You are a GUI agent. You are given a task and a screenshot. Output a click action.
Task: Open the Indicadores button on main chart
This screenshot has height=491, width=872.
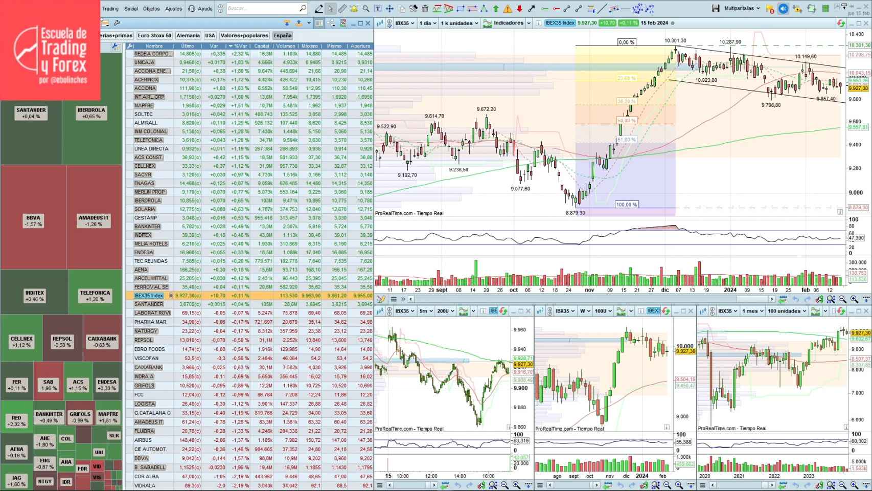[x=503, y=23]
